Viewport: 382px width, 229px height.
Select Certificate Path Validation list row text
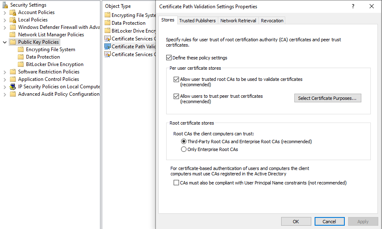point(134,47)
